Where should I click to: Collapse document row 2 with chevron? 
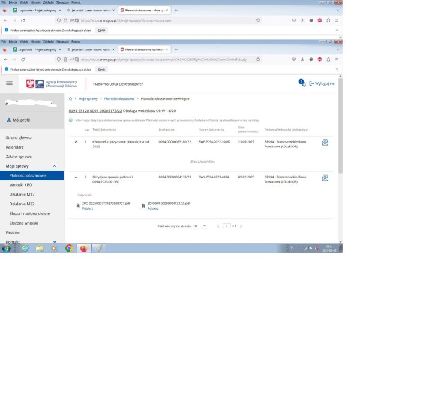point(76,178)
